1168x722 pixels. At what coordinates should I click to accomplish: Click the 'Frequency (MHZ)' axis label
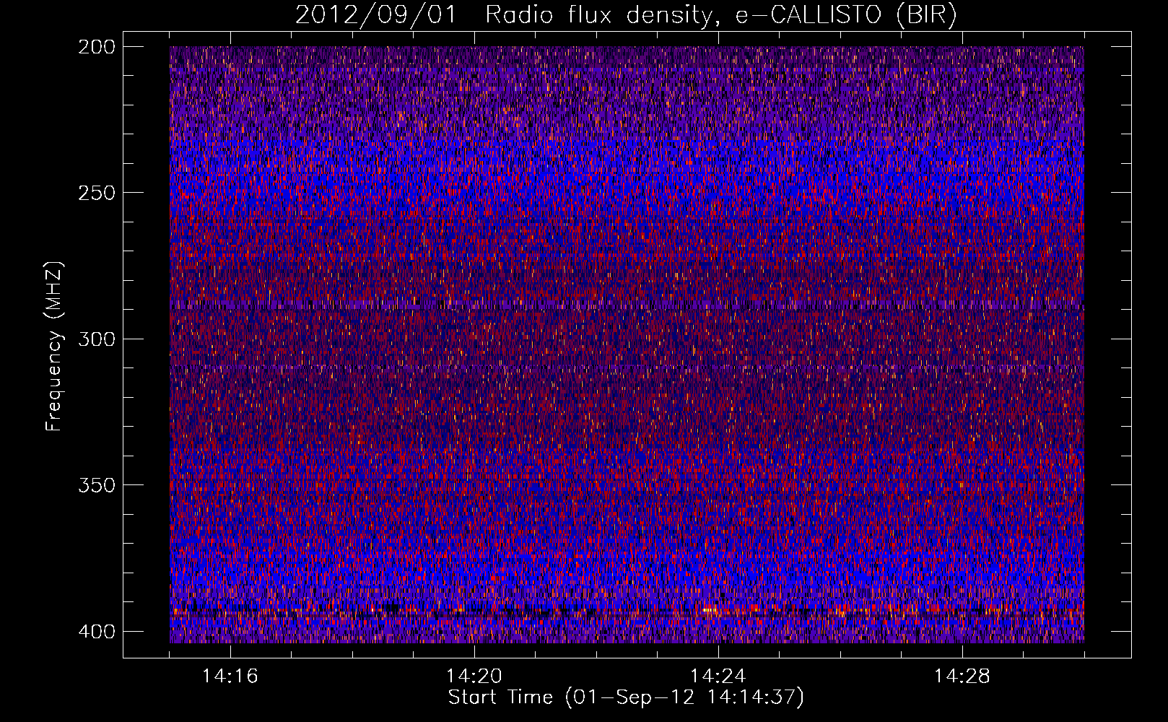(54, 346)
